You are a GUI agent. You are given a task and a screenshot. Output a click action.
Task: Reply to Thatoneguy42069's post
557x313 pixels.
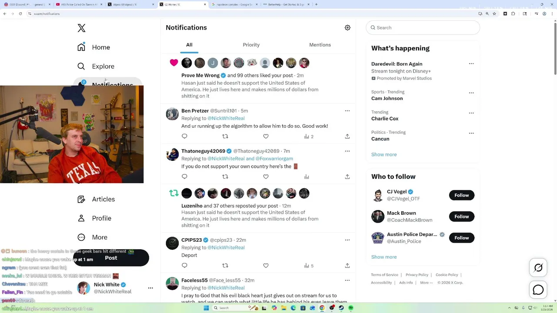pos(185,176)
